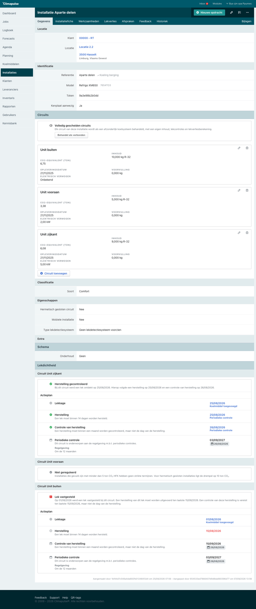Open Koelmiddelen in sidebar
Image resolution: width=256 pixels, height=609 pixels.
point(16,64)
